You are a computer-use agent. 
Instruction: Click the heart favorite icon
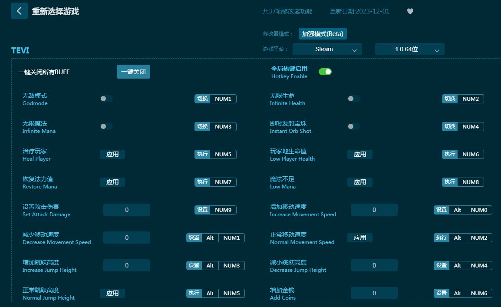[410, 11]
